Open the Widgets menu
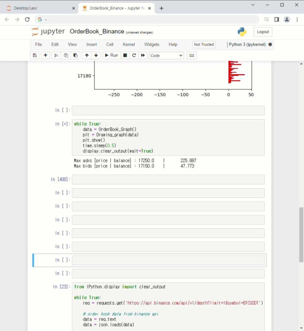Screen dimensions: 304x331 click(152, 44)
